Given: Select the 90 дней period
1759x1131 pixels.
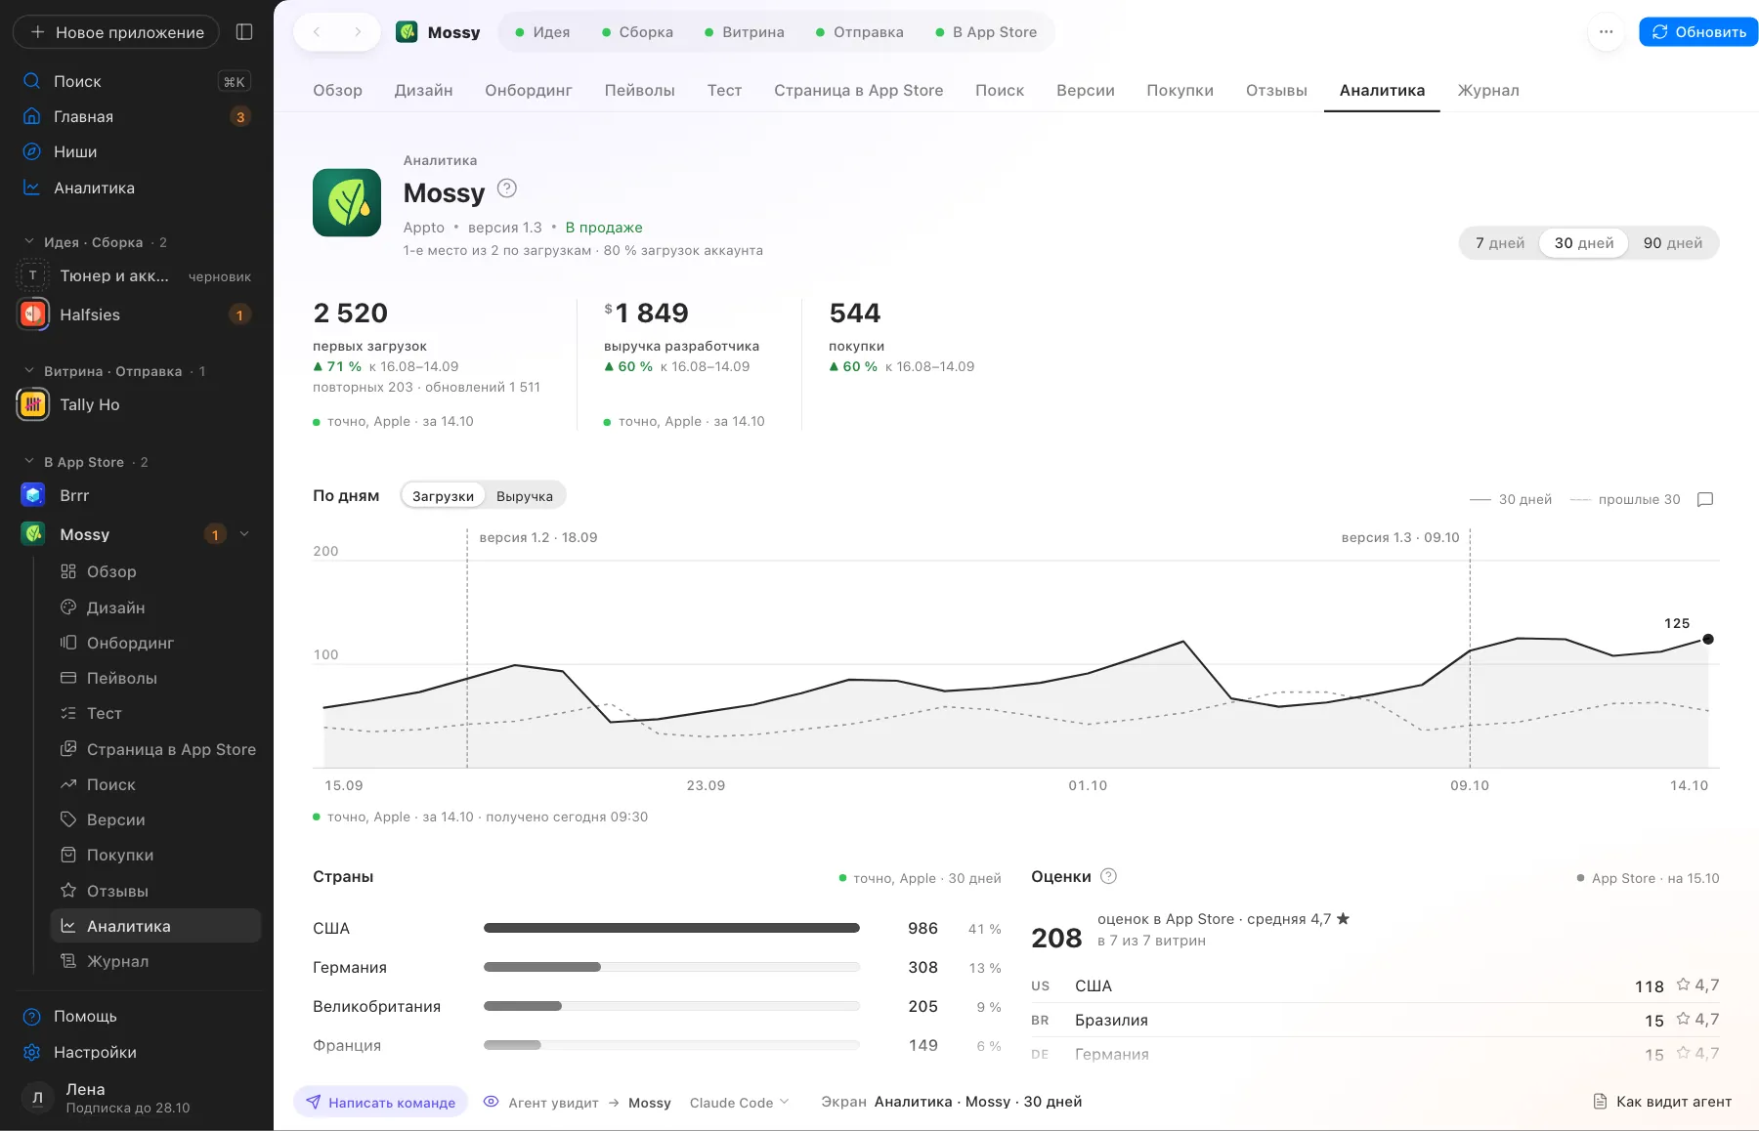Looking at the screenshot, I should click(1673, 243).
